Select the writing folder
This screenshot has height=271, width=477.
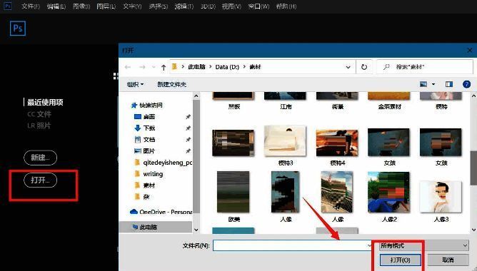pyautogui.click(x=149, y=174)
